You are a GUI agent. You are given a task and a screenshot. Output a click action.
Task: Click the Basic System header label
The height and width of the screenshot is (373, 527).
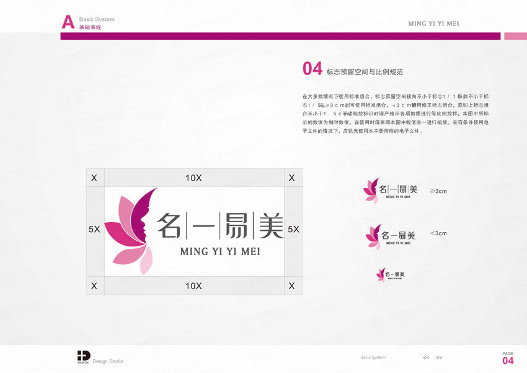click(x=97, y=20)
